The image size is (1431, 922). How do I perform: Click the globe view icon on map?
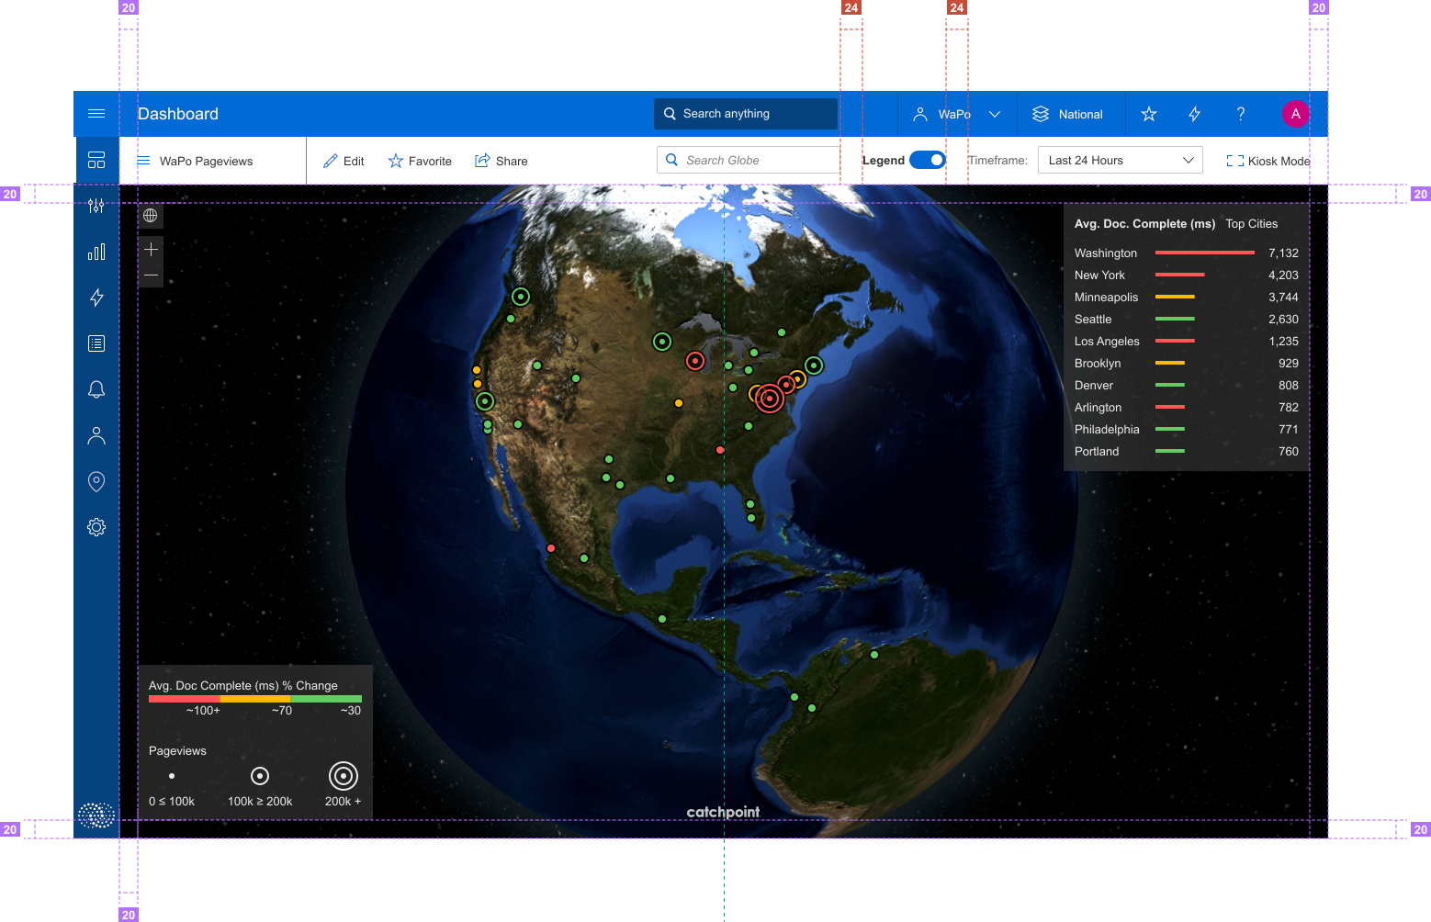click(x=151, y=216)
